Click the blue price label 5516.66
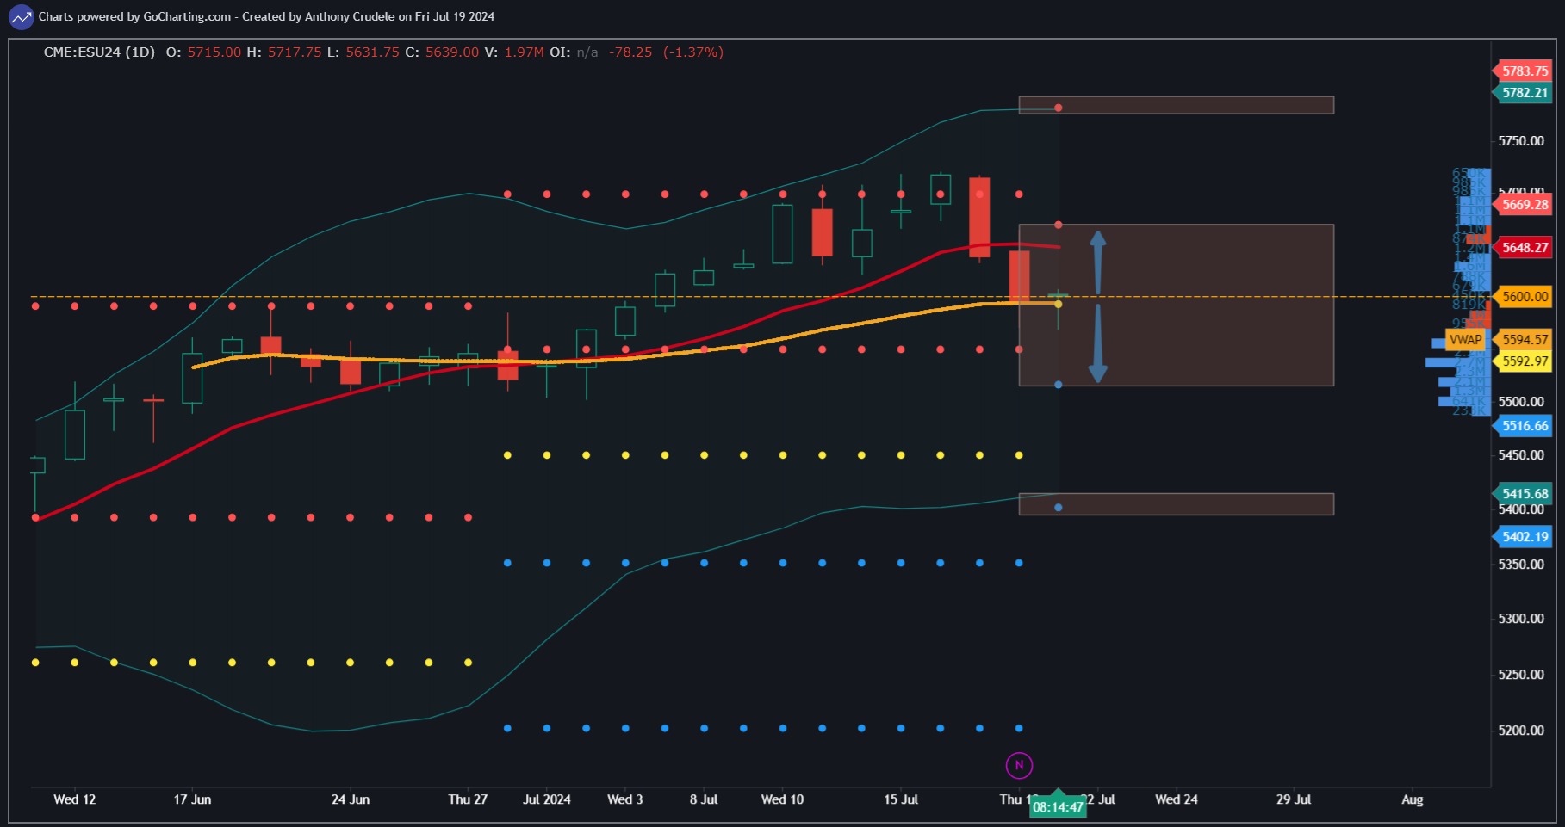Image resolution: width=1565 pixels, height=827 pixels. pyautogui.click(x=1524, y=425)
